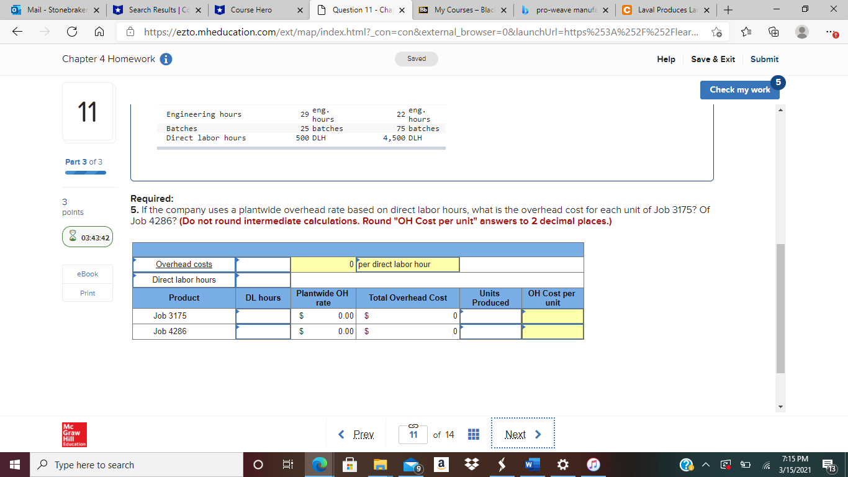Image resolution: width=848 pixels, height=477 pixels.
Task: Submit the Chapter 4 Homework
Action: click(x=764, y=59)
